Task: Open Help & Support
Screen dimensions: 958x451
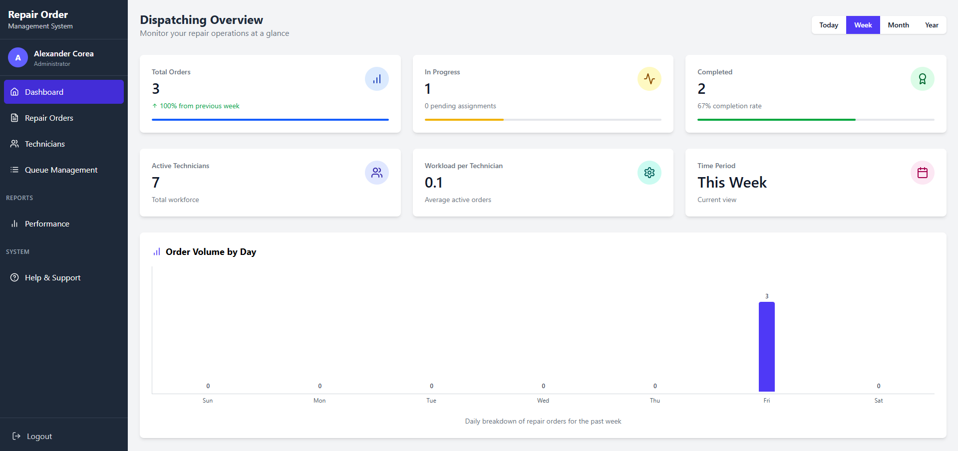Action: (64, 277)
